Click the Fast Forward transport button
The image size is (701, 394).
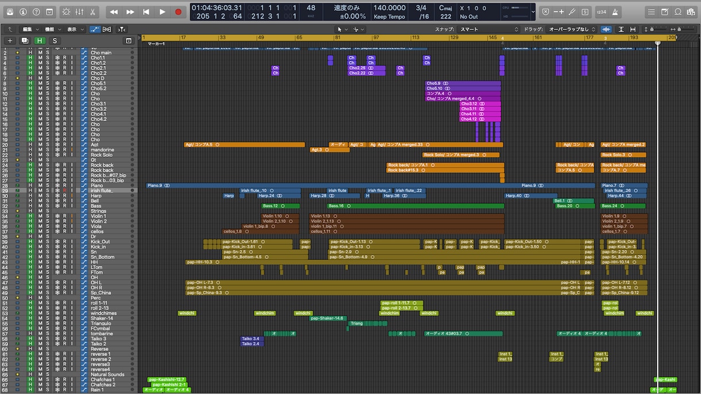pos(130,11)
